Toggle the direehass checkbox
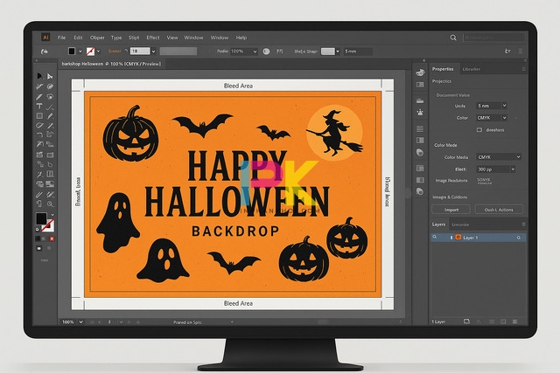 (479, 129)
